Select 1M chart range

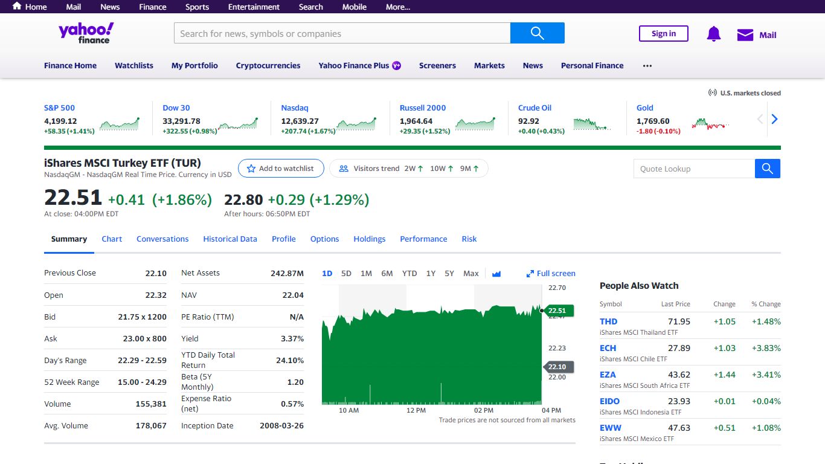(x=366, y=274)
